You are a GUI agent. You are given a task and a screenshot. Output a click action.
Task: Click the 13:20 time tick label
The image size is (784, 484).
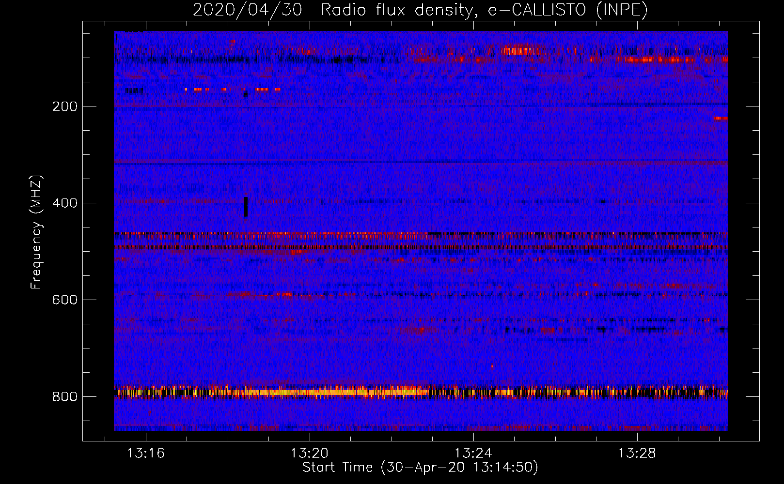(310, 454)
